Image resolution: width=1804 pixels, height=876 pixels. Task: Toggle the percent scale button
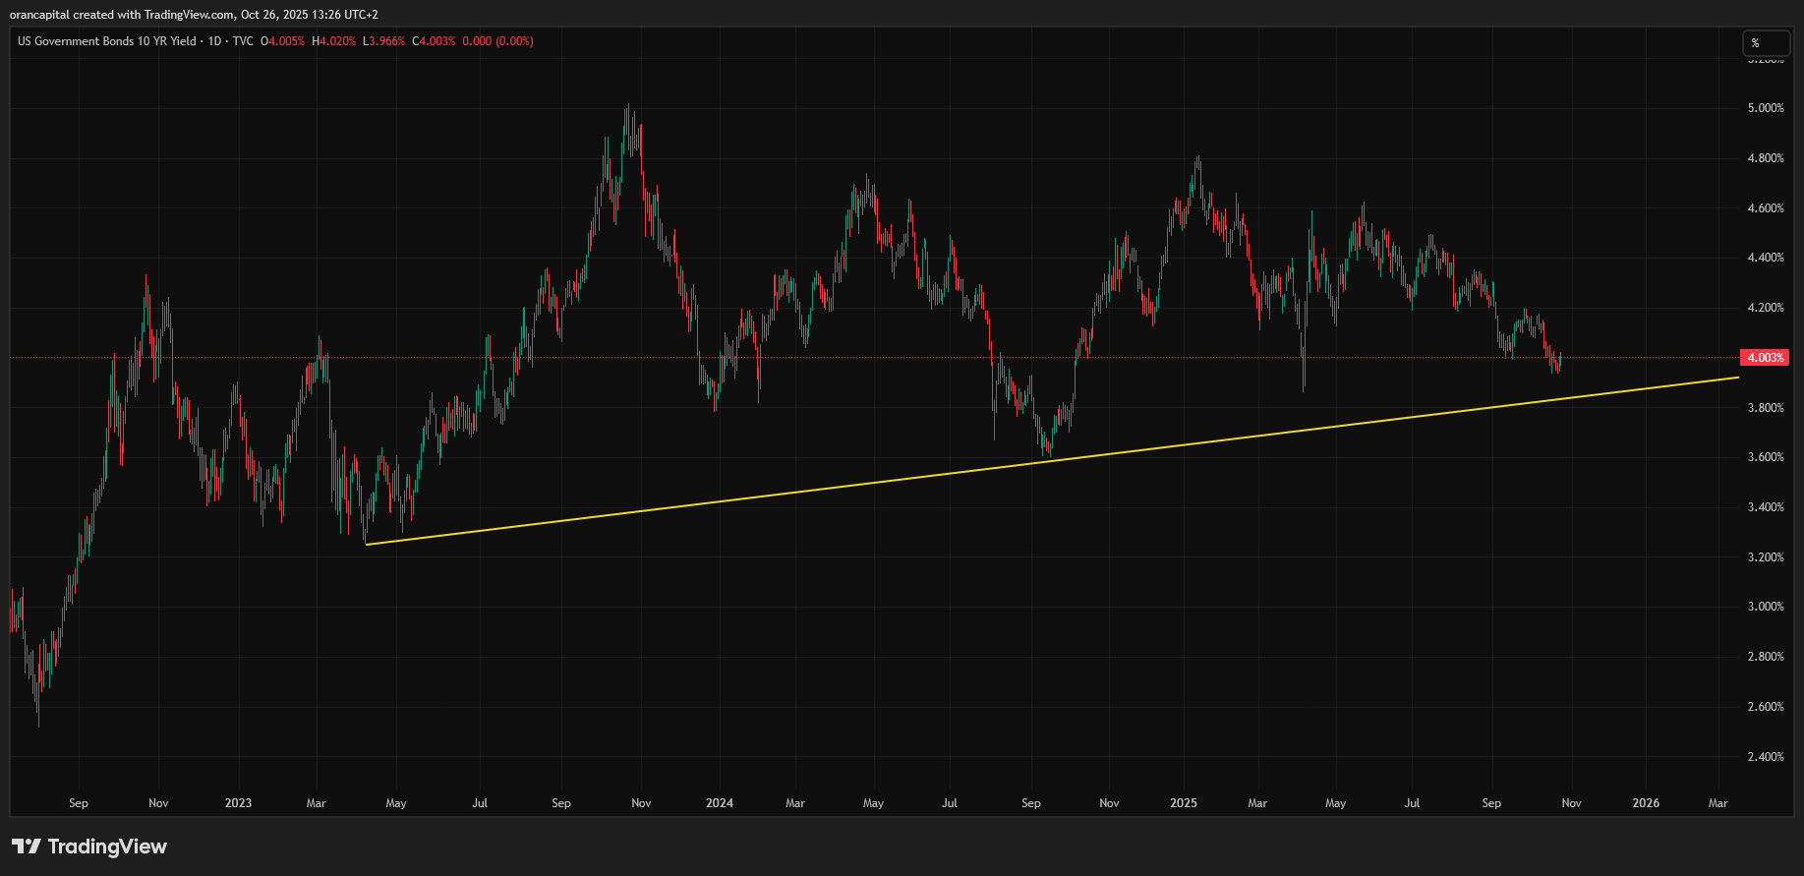pyautogui.click(x=1766, y=43)
